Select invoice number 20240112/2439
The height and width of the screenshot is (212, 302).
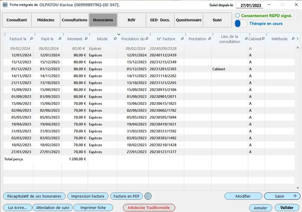pyautogui.click(x=163, y=55)
